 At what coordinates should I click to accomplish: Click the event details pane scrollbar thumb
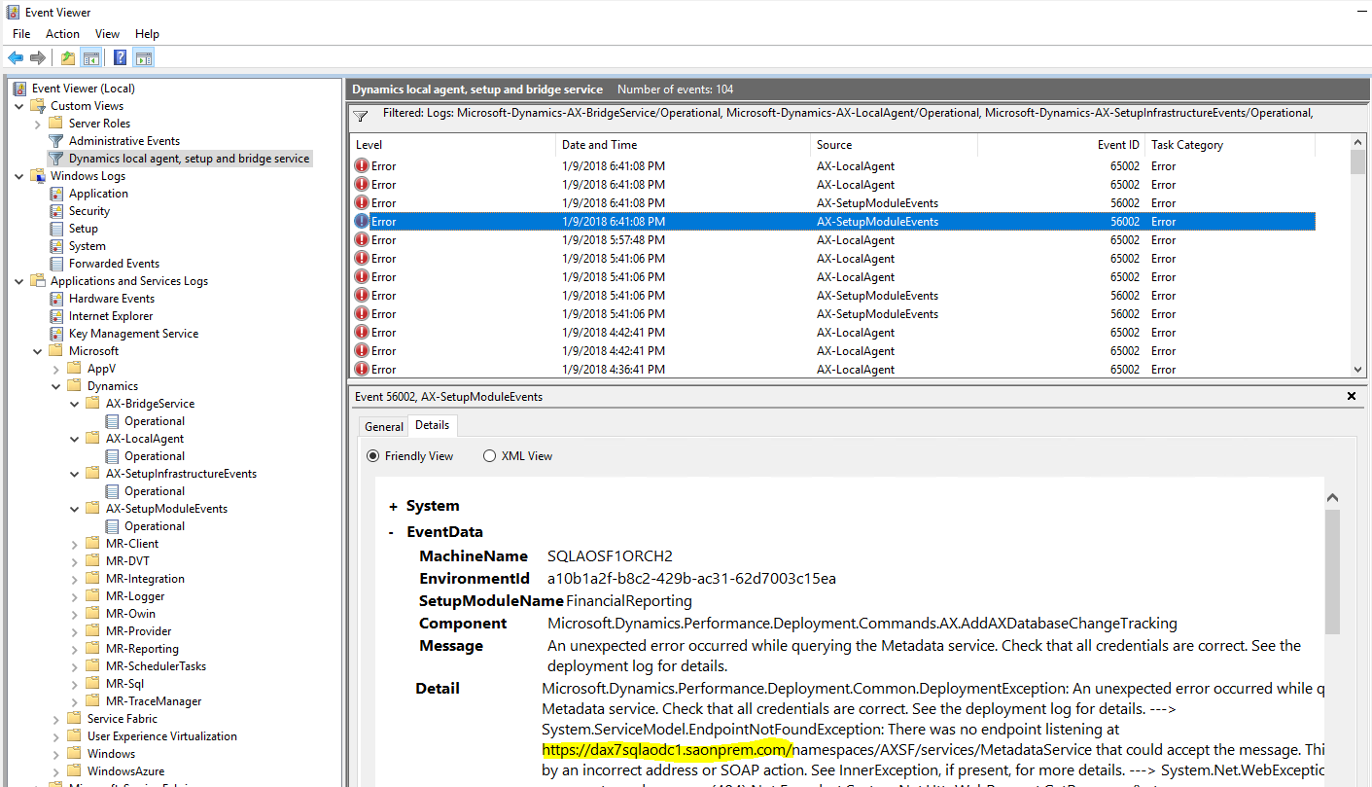point(1332,571)
